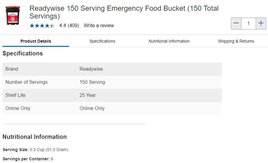Screen dimensions: 268x163
Task: Click the Nutritional Information section heading
Action: click(35, 137)
